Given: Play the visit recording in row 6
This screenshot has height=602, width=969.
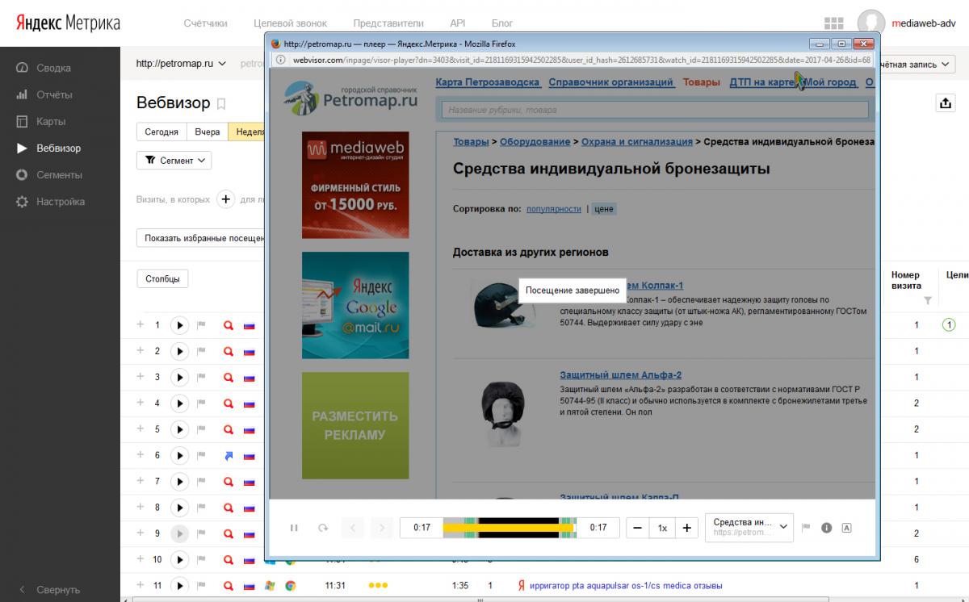Looking at the screenshot, I should [x=180, y=455].
